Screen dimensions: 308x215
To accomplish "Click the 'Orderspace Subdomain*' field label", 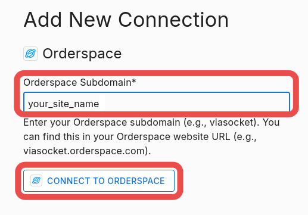I will 80,82.
